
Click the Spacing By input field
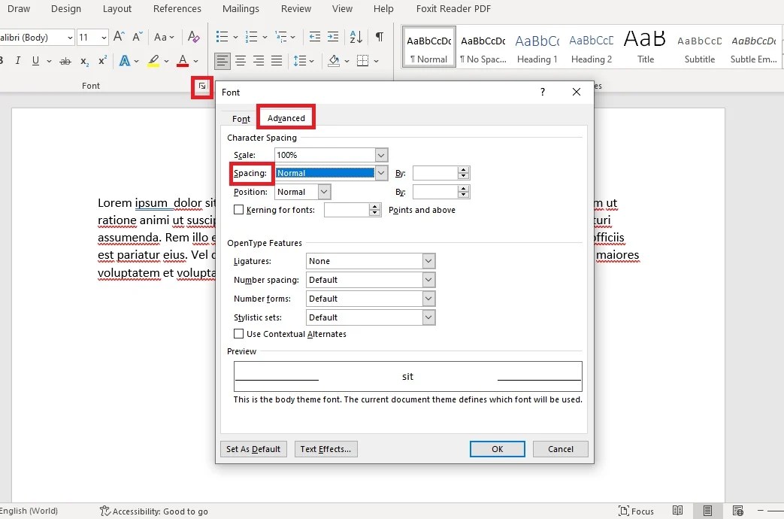point(436,173)
